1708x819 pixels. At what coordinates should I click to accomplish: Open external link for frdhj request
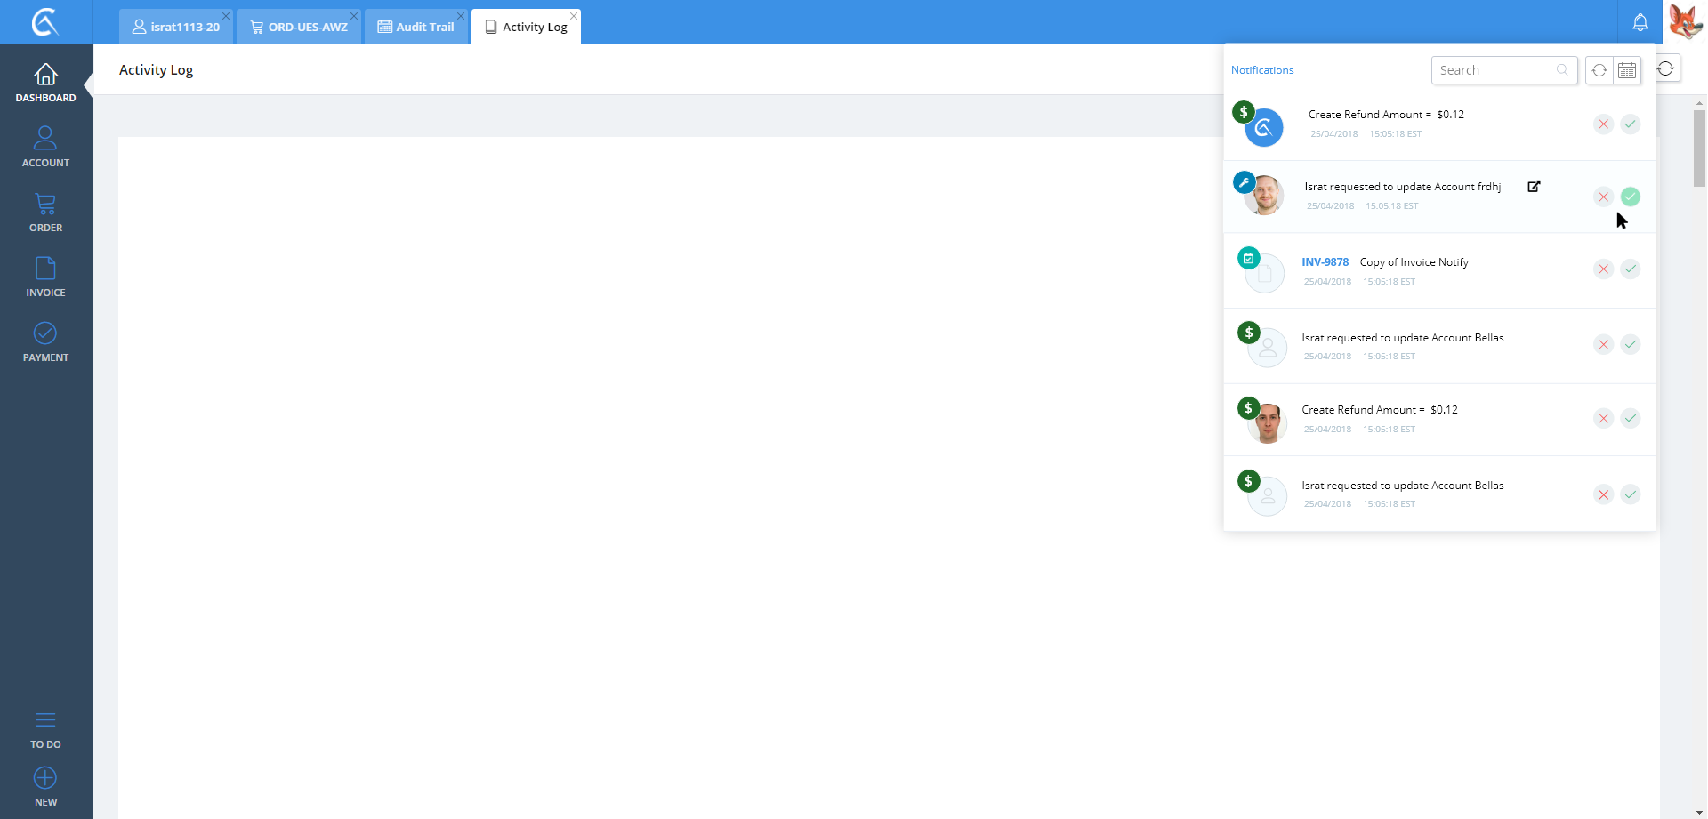[x=1534, y=187]
